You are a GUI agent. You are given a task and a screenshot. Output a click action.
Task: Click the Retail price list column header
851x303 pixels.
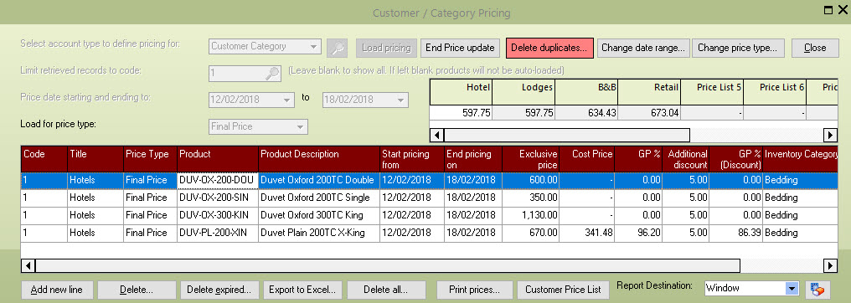coord(649,92)
